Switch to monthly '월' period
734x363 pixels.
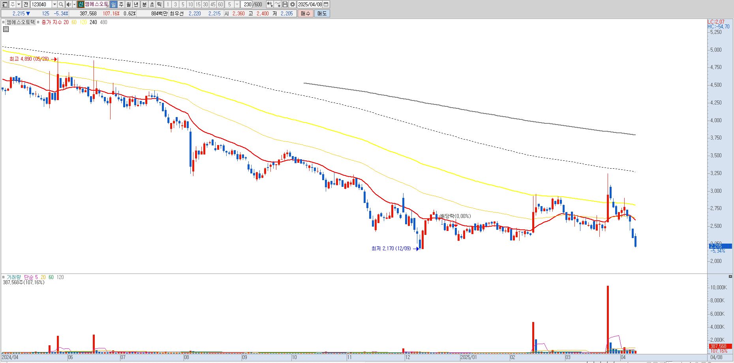[x=129, y=4]
